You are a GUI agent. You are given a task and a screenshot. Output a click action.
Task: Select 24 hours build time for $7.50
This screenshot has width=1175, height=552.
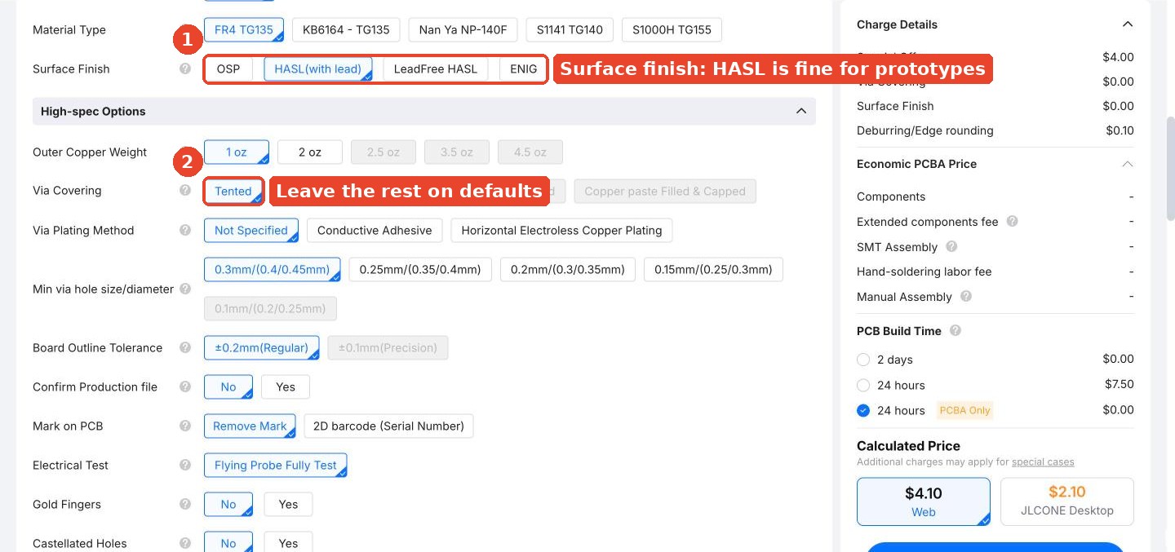point(863,385)
